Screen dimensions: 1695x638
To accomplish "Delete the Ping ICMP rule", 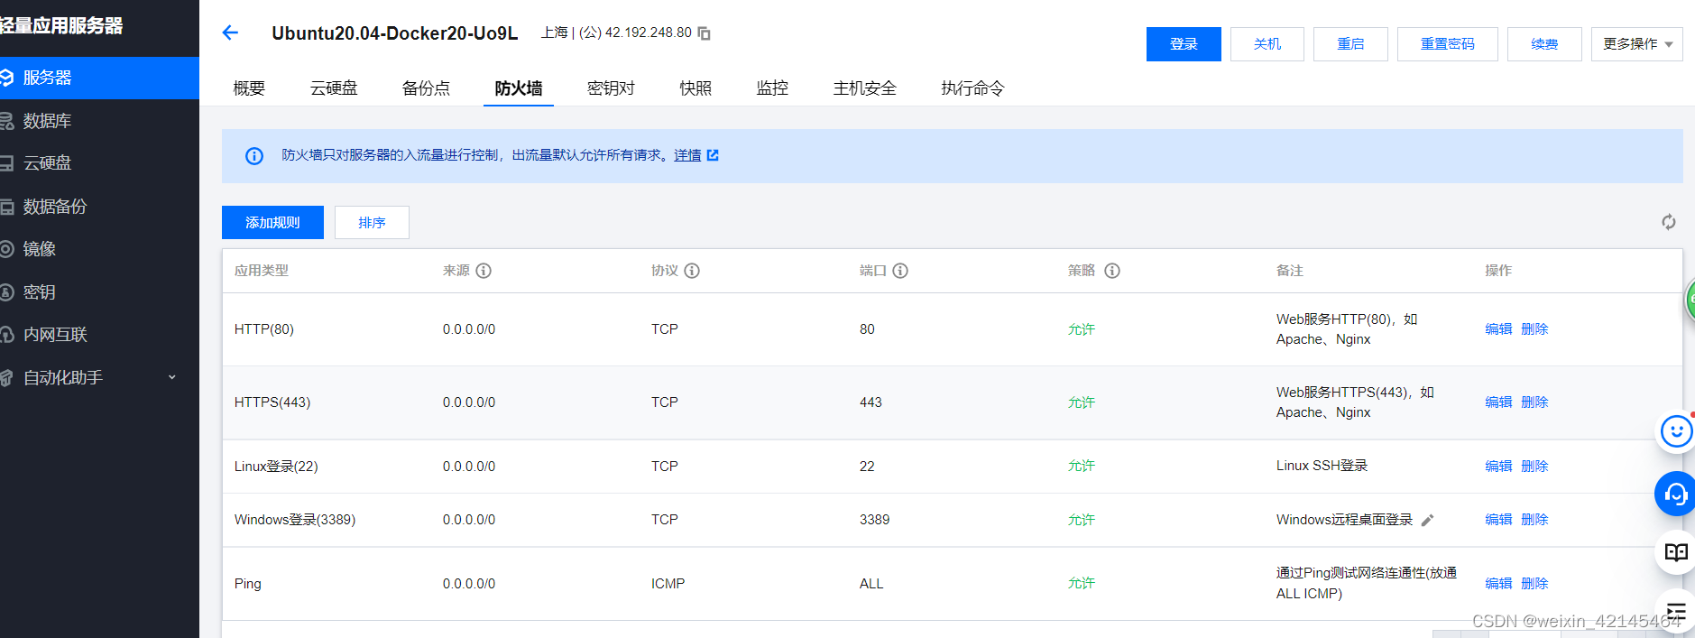I will click(x=1534, y=584).
